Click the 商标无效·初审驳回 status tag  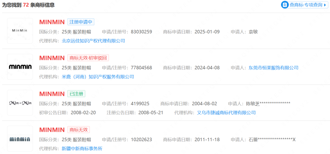point(88,58)
